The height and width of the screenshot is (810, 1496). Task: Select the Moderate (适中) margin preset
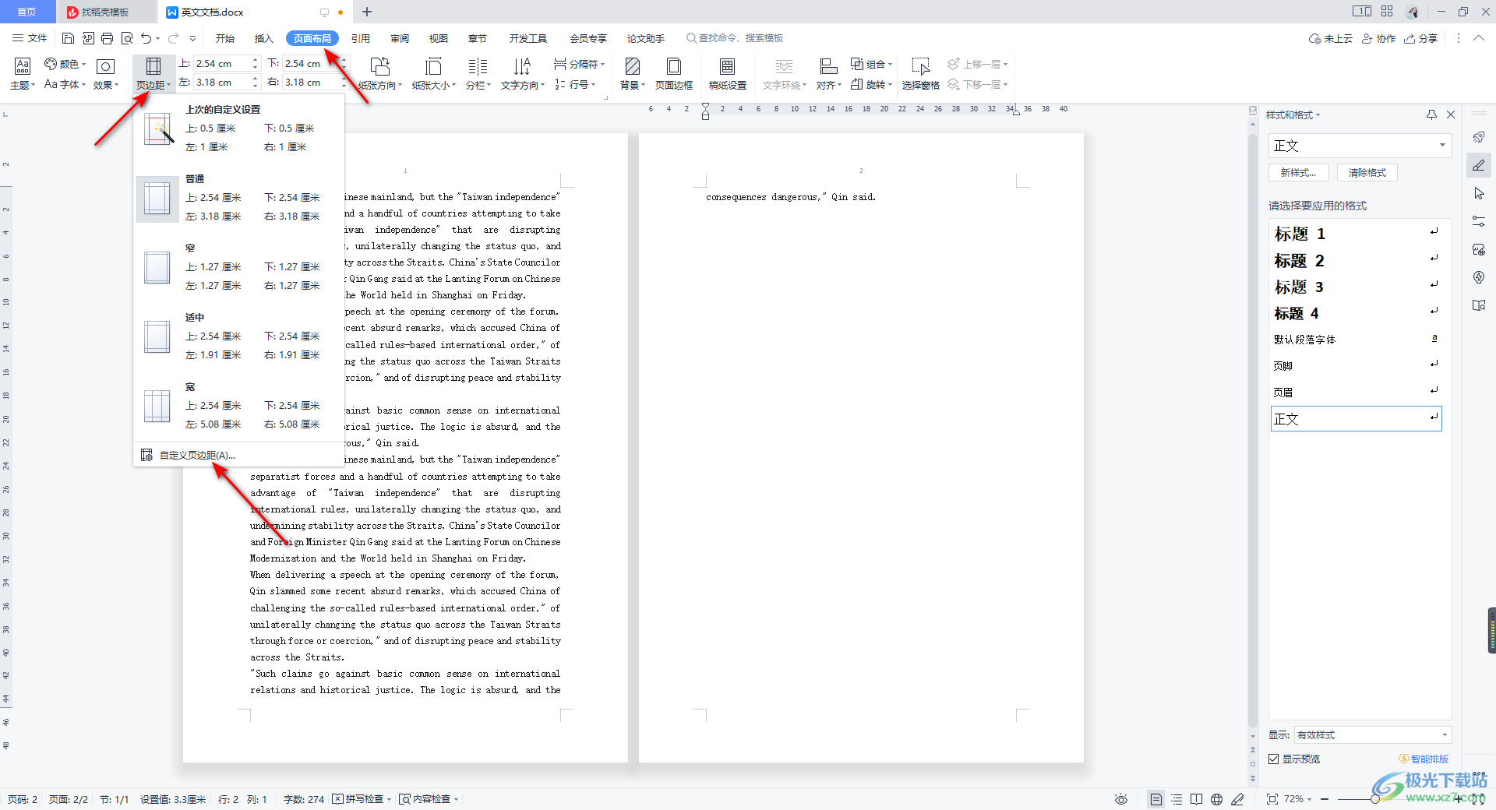click(238, 336)
